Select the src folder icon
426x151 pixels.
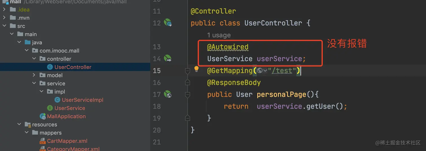[13, 26]
